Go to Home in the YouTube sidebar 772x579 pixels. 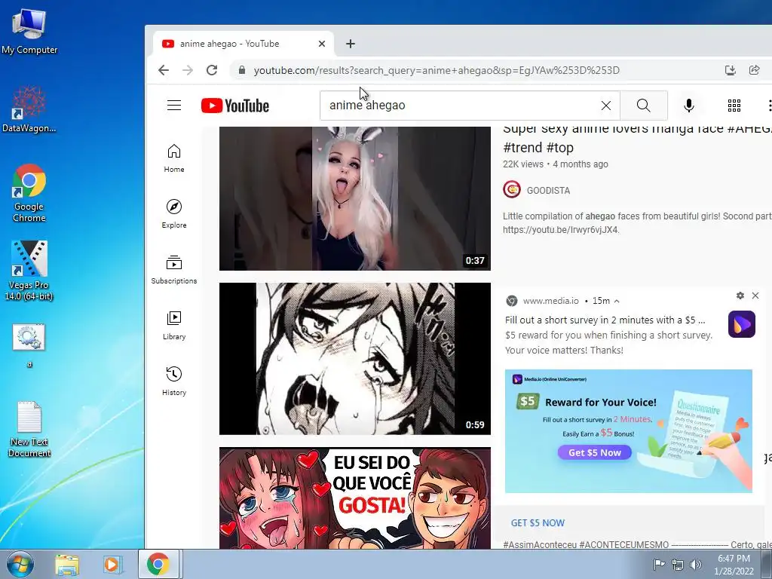tap(174, 158)
